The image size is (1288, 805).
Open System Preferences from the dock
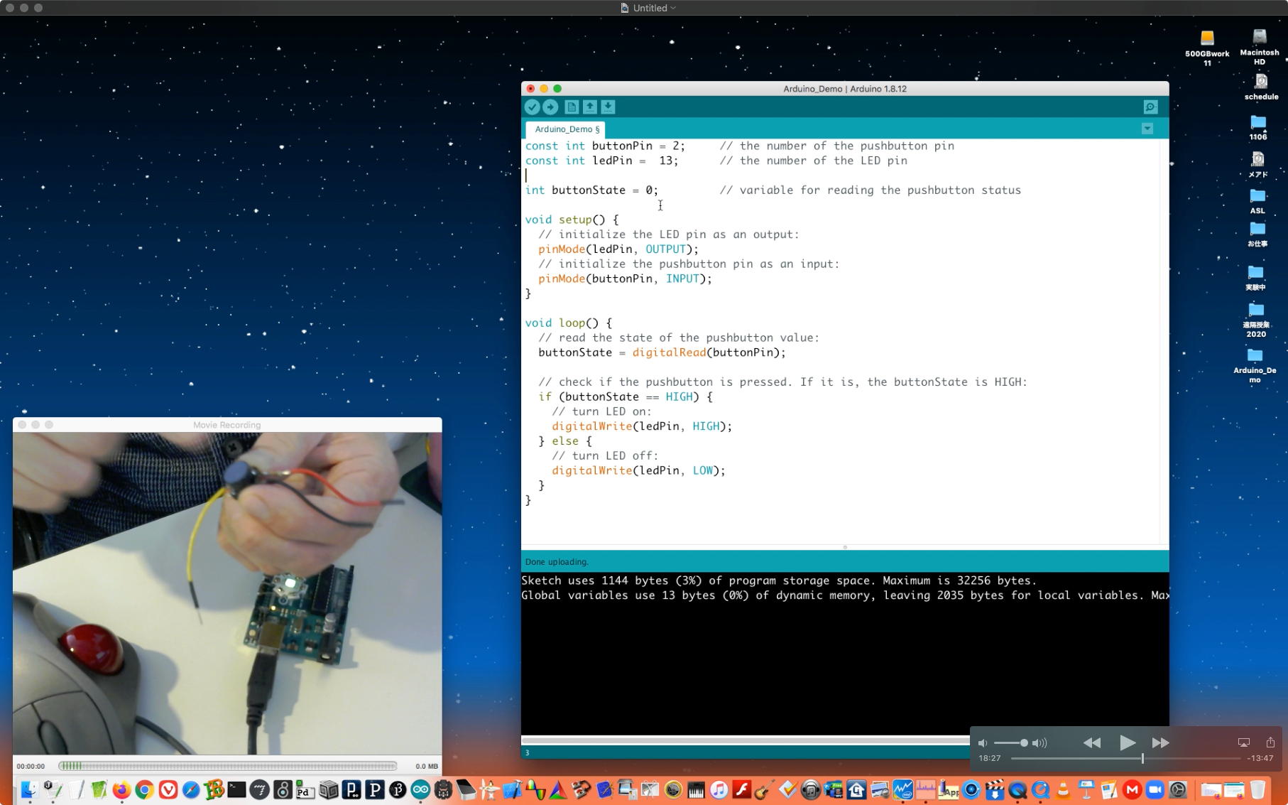pyautogui.click(x=1178, y=789)
